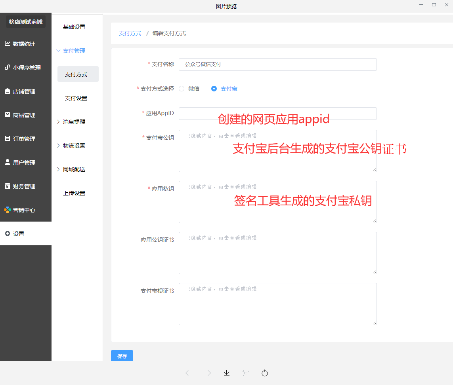Click the user management person icon
Viewport: 453px width, 385px height.
pos(8,162)
